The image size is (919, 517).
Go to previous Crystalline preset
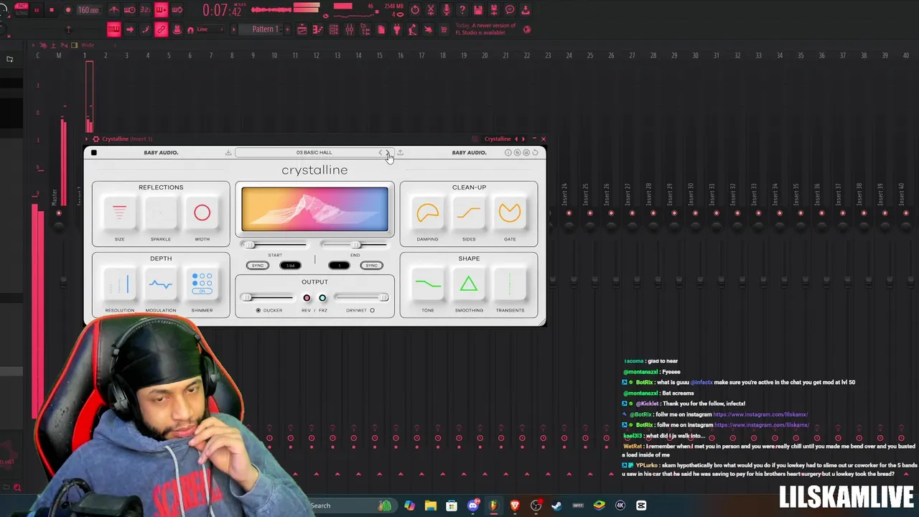tap(381, 152)
